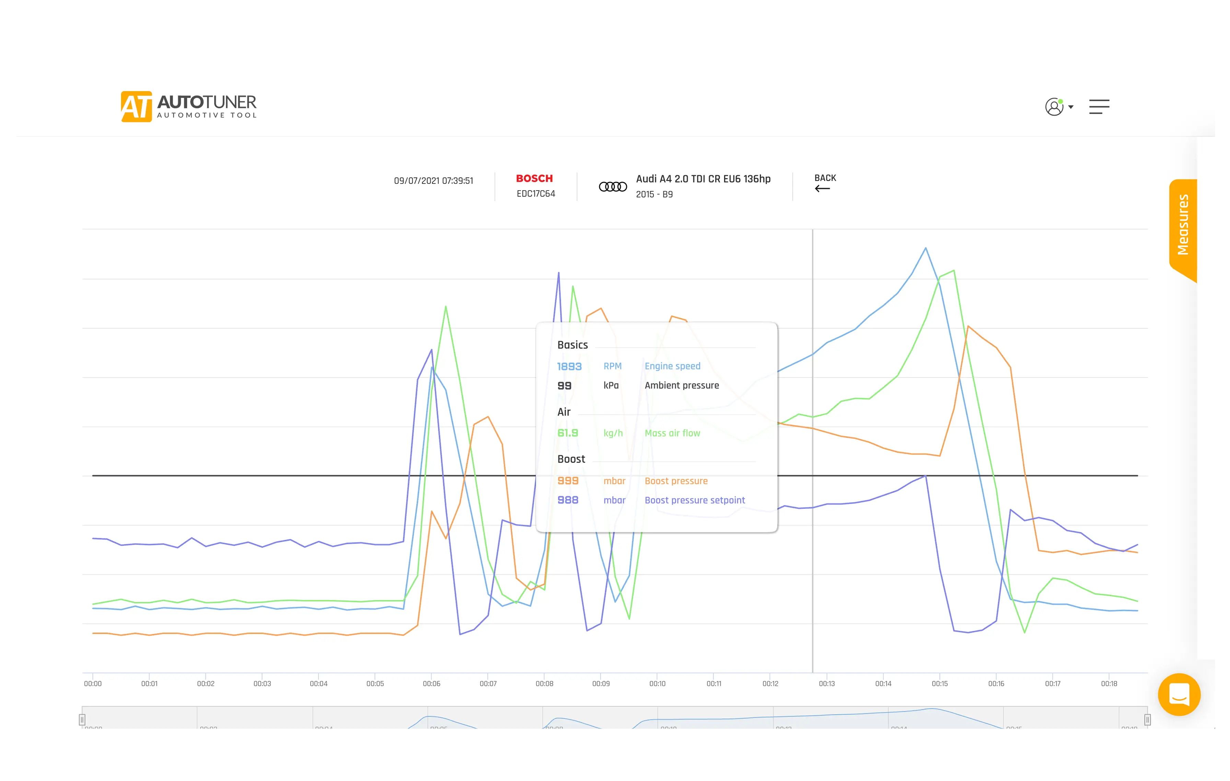Click the left range slider handle
This screenshot has height=781, width=1230.
coord(82,719)
